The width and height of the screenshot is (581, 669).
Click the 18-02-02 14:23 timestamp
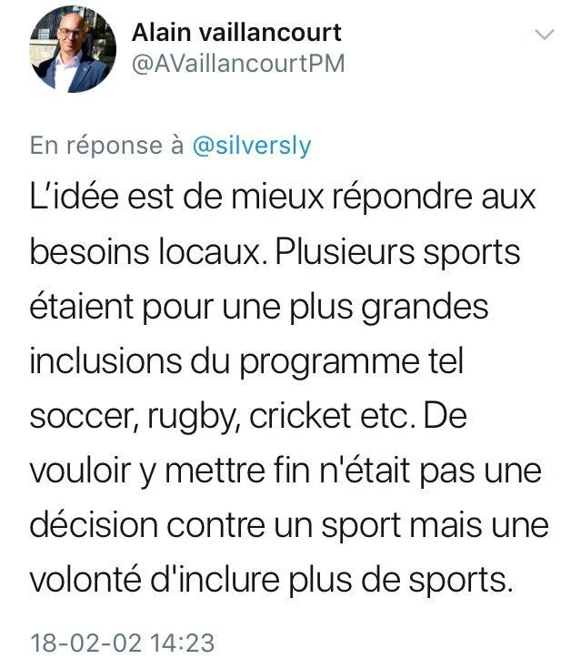[123, 643]
